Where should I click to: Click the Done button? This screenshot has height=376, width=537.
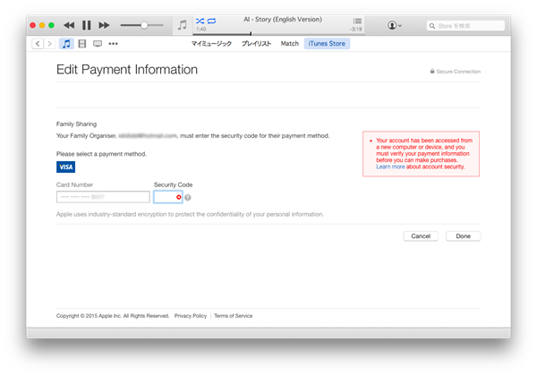463,236
